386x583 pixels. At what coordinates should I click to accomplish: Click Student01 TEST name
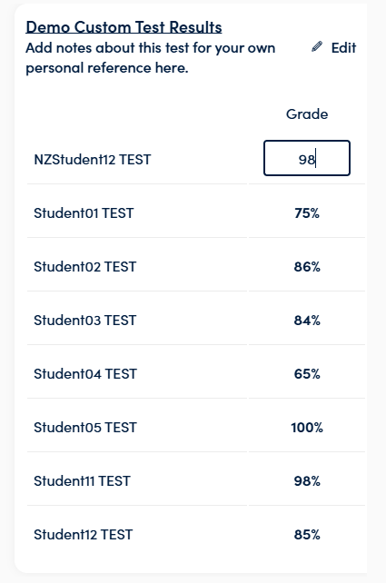click(84, 213)
